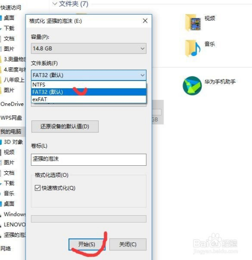
Task: Open the 视频 folder icon
Action: [193, 23]
